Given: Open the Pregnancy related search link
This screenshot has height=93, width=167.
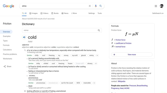Looking at the screenshot, I should click(115, 88).
